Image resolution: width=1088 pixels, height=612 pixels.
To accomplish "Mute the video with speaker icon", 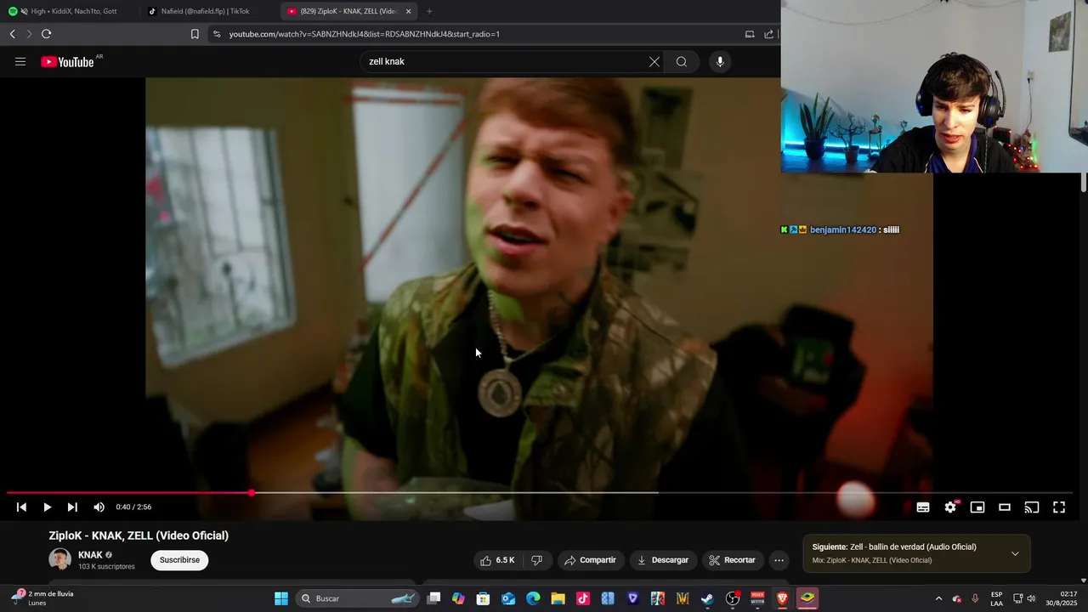I will 99,507.
